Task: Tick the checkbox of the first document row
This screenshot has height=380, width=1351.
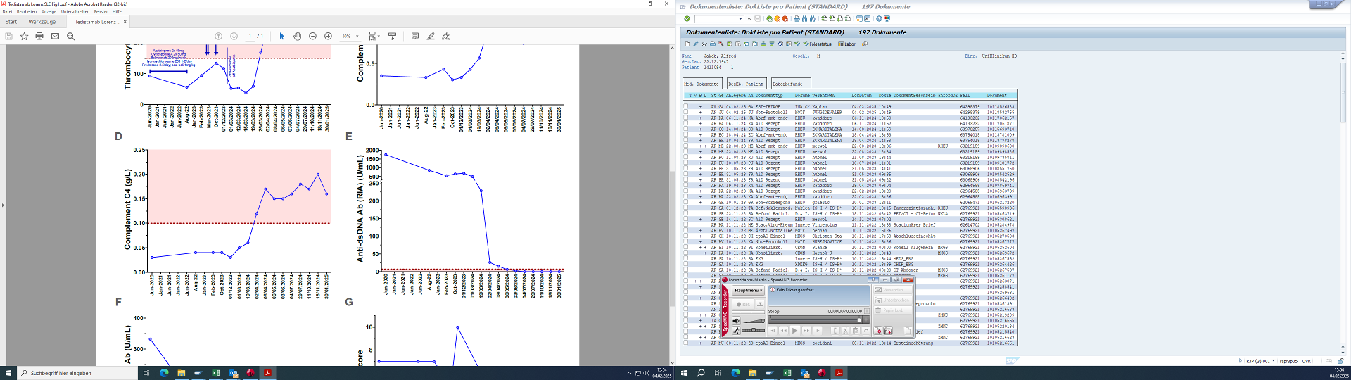Action: 686,107
